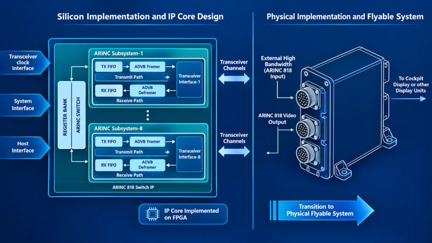Click the FPGA chip icon
The width and height of the screenshot is (432, 243).
pyautogui.click(x=152, y=214)
